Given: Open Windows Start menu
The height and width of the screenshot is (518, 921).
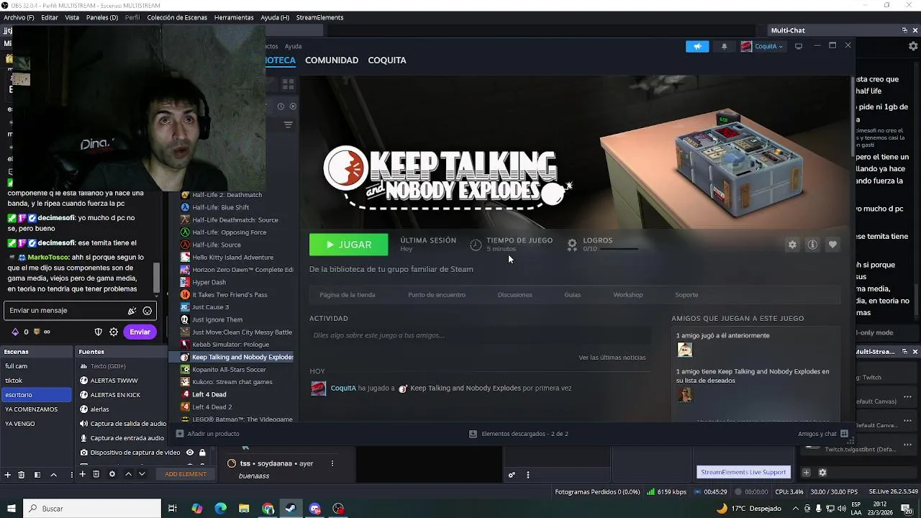Looking at the screenshot, I should point(11,509).
